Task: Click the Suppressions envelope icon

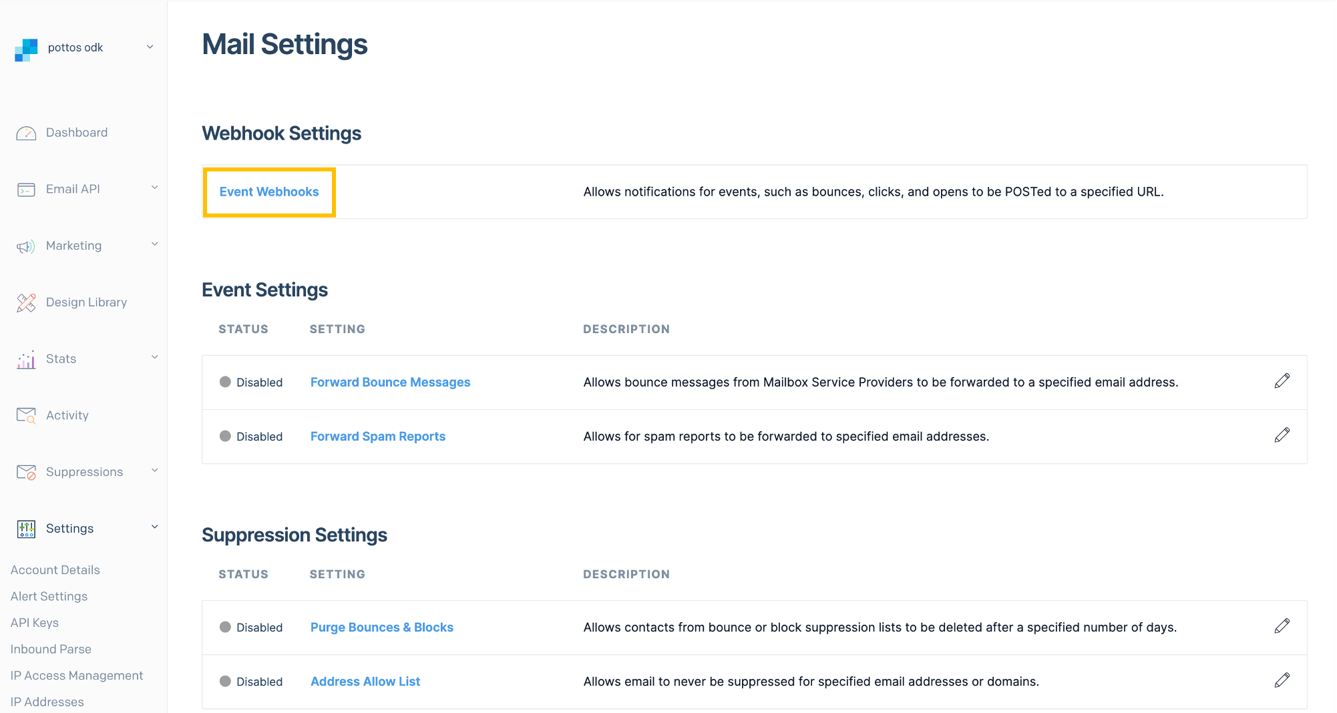Action: tap(26, 473)
